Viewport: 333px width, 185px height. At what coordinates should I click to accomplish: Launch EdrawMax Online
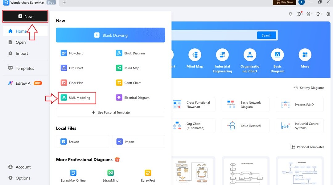[73, 176]
